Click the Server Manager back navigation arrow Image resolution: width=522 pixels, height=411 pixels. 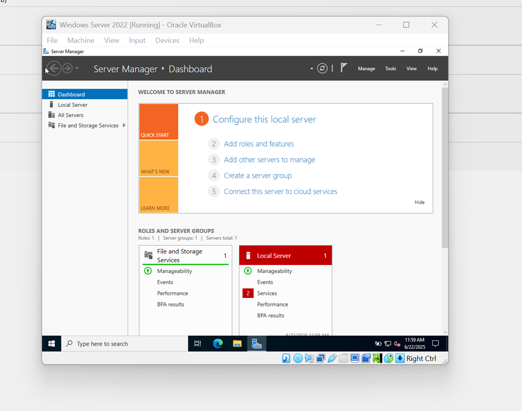54,68
